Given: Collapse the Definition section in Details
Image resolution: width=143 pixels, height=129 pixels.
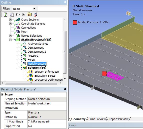Looking at the screenshot, I should (2, 108).
